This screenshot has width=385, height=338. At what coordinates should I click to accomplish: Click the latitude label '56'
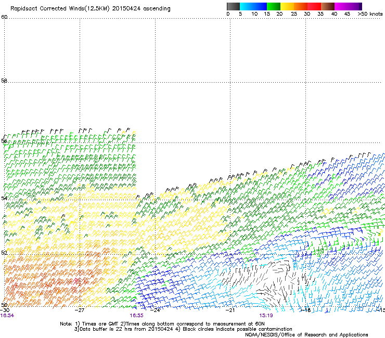pyautogui.click(x=4, y=140)
